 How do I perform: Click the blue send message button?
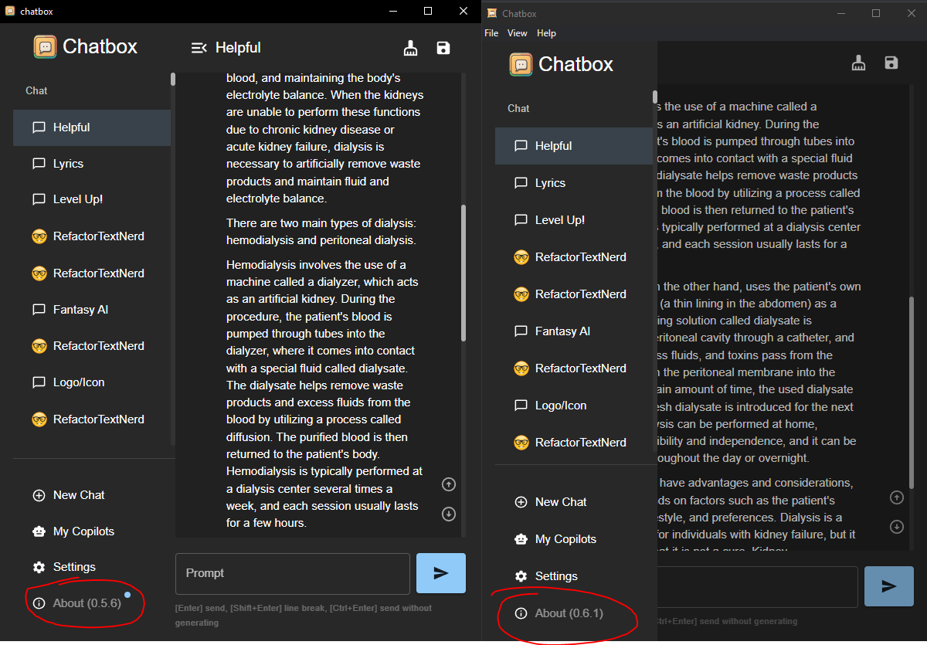tap(440, 573)
